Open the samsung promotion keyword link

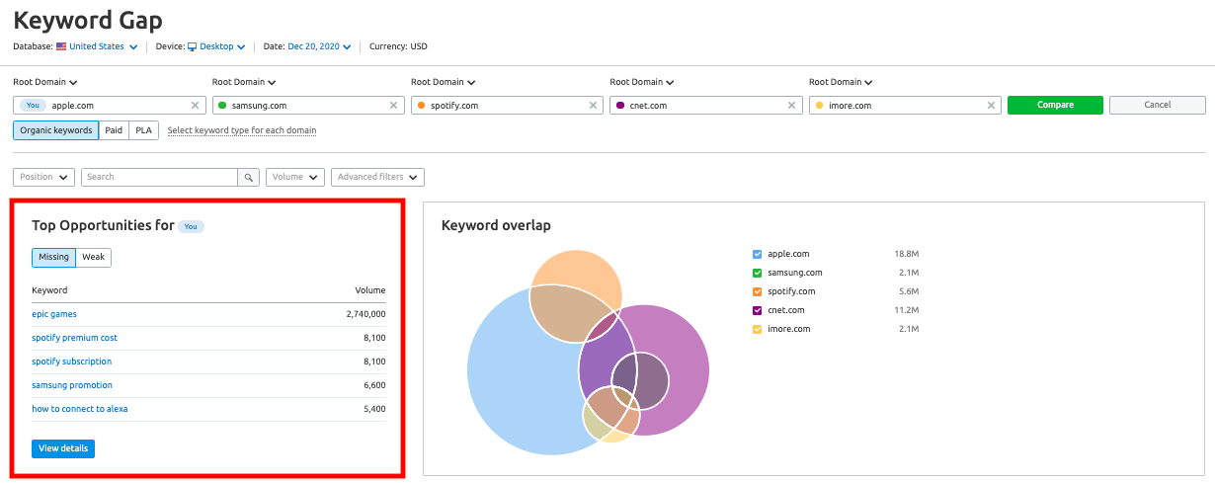[72, 385]
